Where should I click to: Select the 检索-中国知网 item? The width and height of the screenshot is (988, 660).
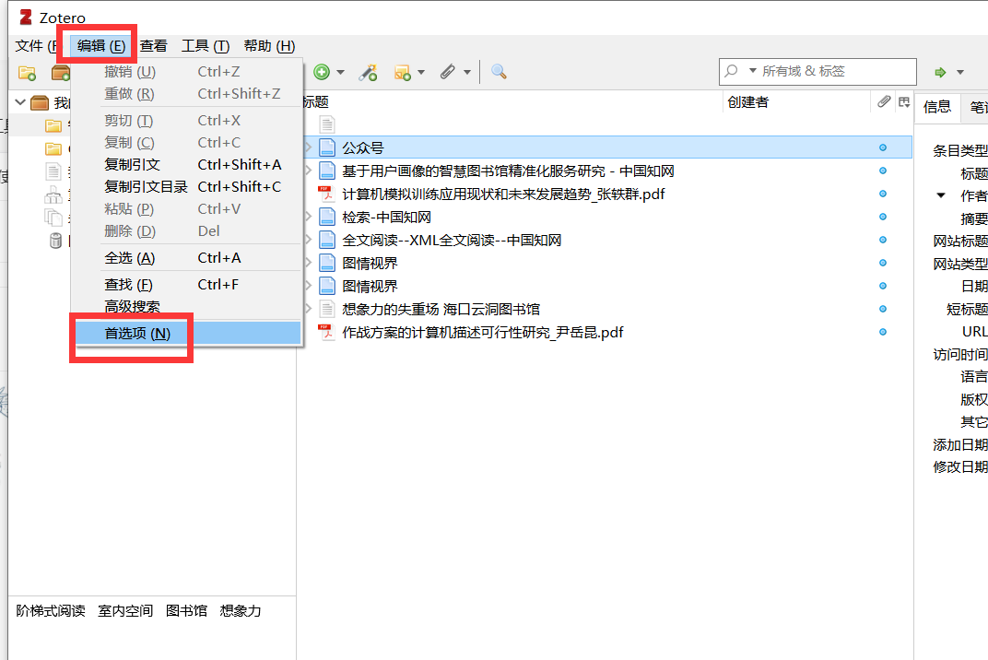coord(386,217)
